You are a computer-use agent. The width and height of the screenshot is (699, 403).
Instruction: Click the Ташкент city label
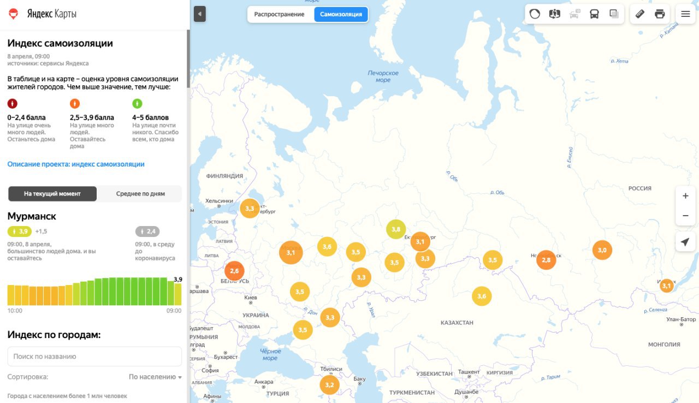(469, 372)
